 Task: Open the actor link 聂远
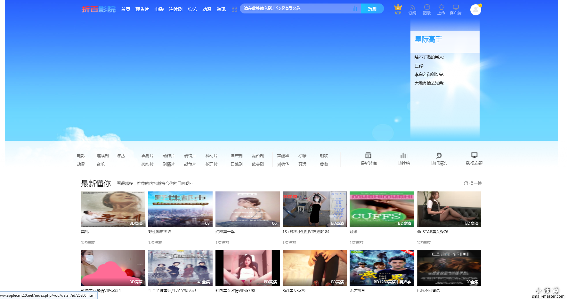point(303,164)
